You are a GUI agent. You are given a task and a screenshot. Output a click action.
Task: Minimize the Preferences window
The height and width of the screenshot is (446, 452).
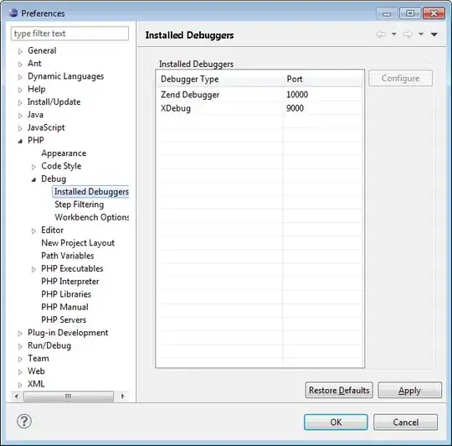coord(387,13)
